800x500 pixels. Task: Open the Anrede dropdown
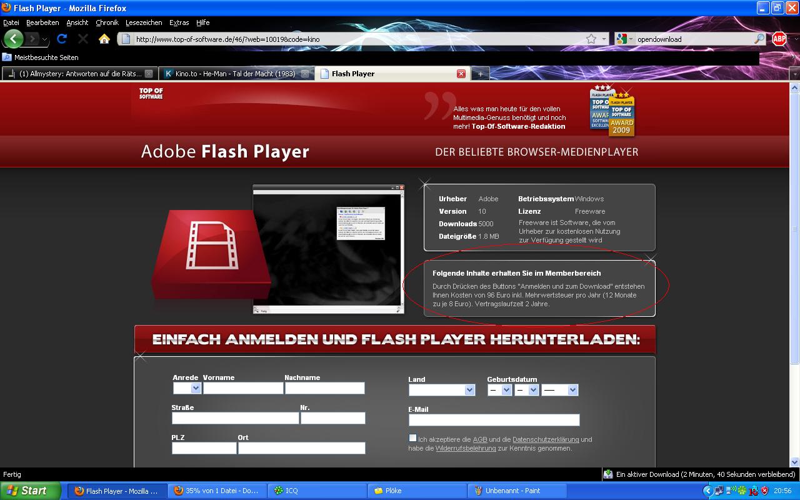(x=187, y=388)
